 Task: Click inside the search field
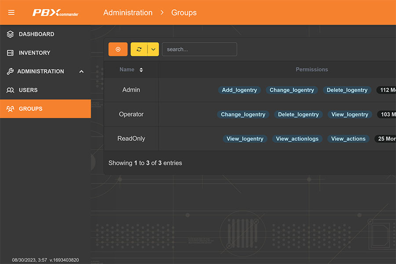pyautogui.click(x=199, y=49)
